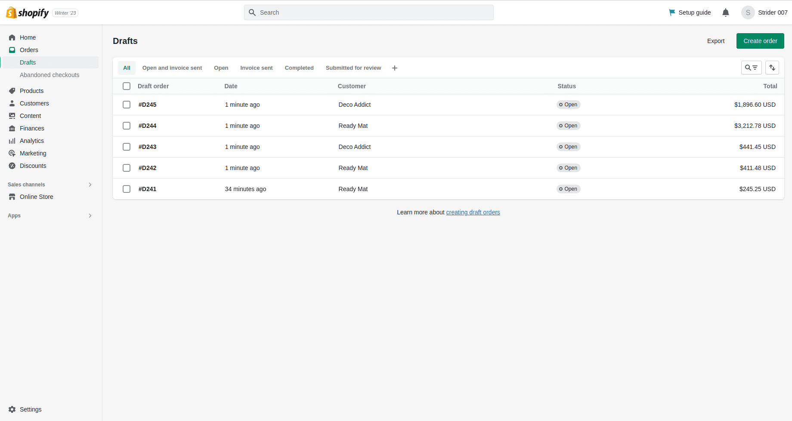Viewport: 792px width, 421px height.
Task: Select the checkbox for draft #D241
Action: click(127, 189)
